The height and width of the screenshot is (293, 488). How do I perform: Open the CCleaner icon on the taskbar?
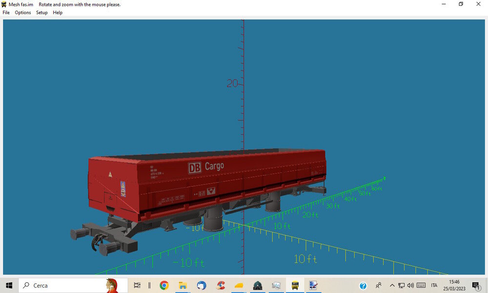pyautogui.click(x=221, y=285)
